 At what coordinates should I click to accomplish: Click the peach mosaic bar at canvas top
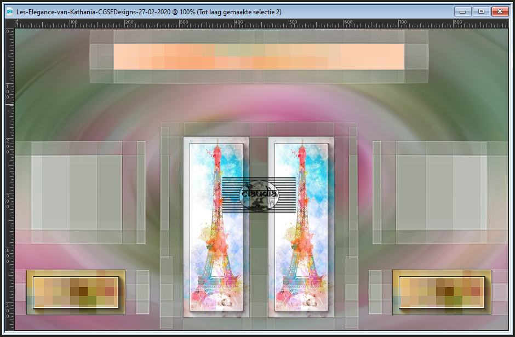259,56
